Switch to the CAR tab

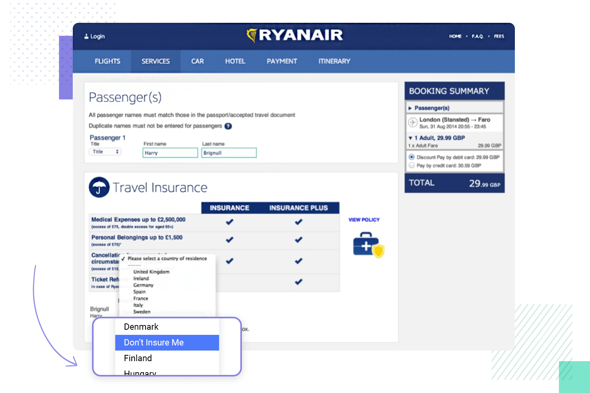[197, 61]
